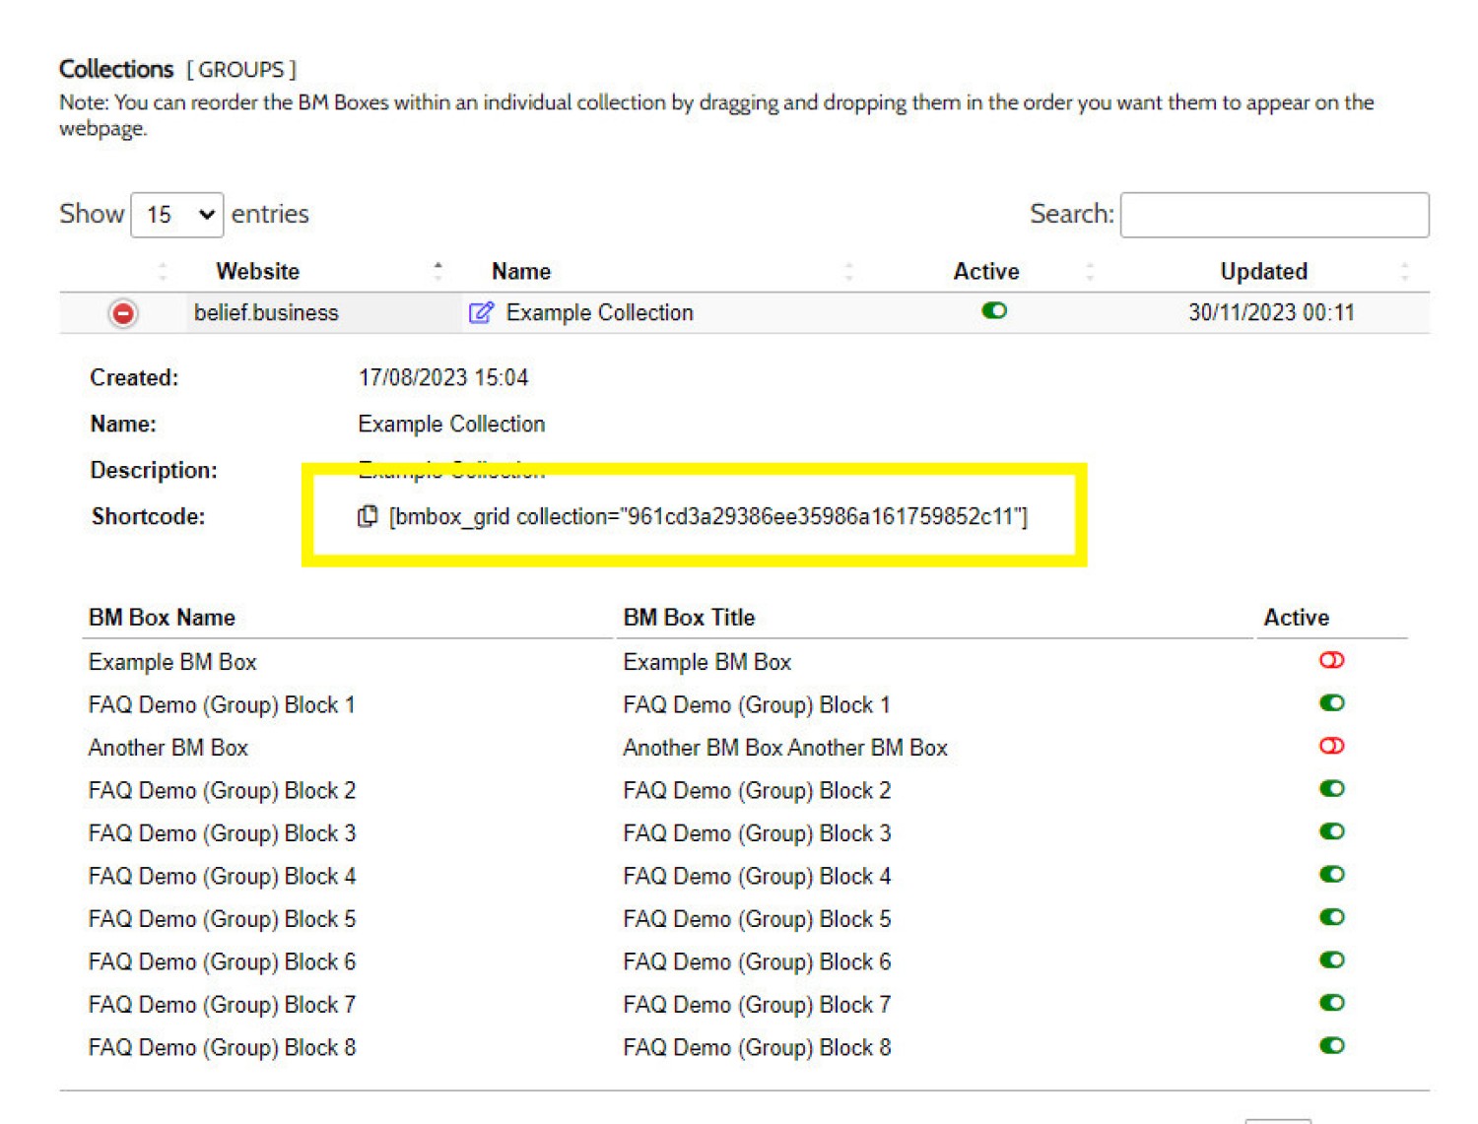Click the Example Collection name link
The image size is (1478, 1124).
click(x=599, y=313)
